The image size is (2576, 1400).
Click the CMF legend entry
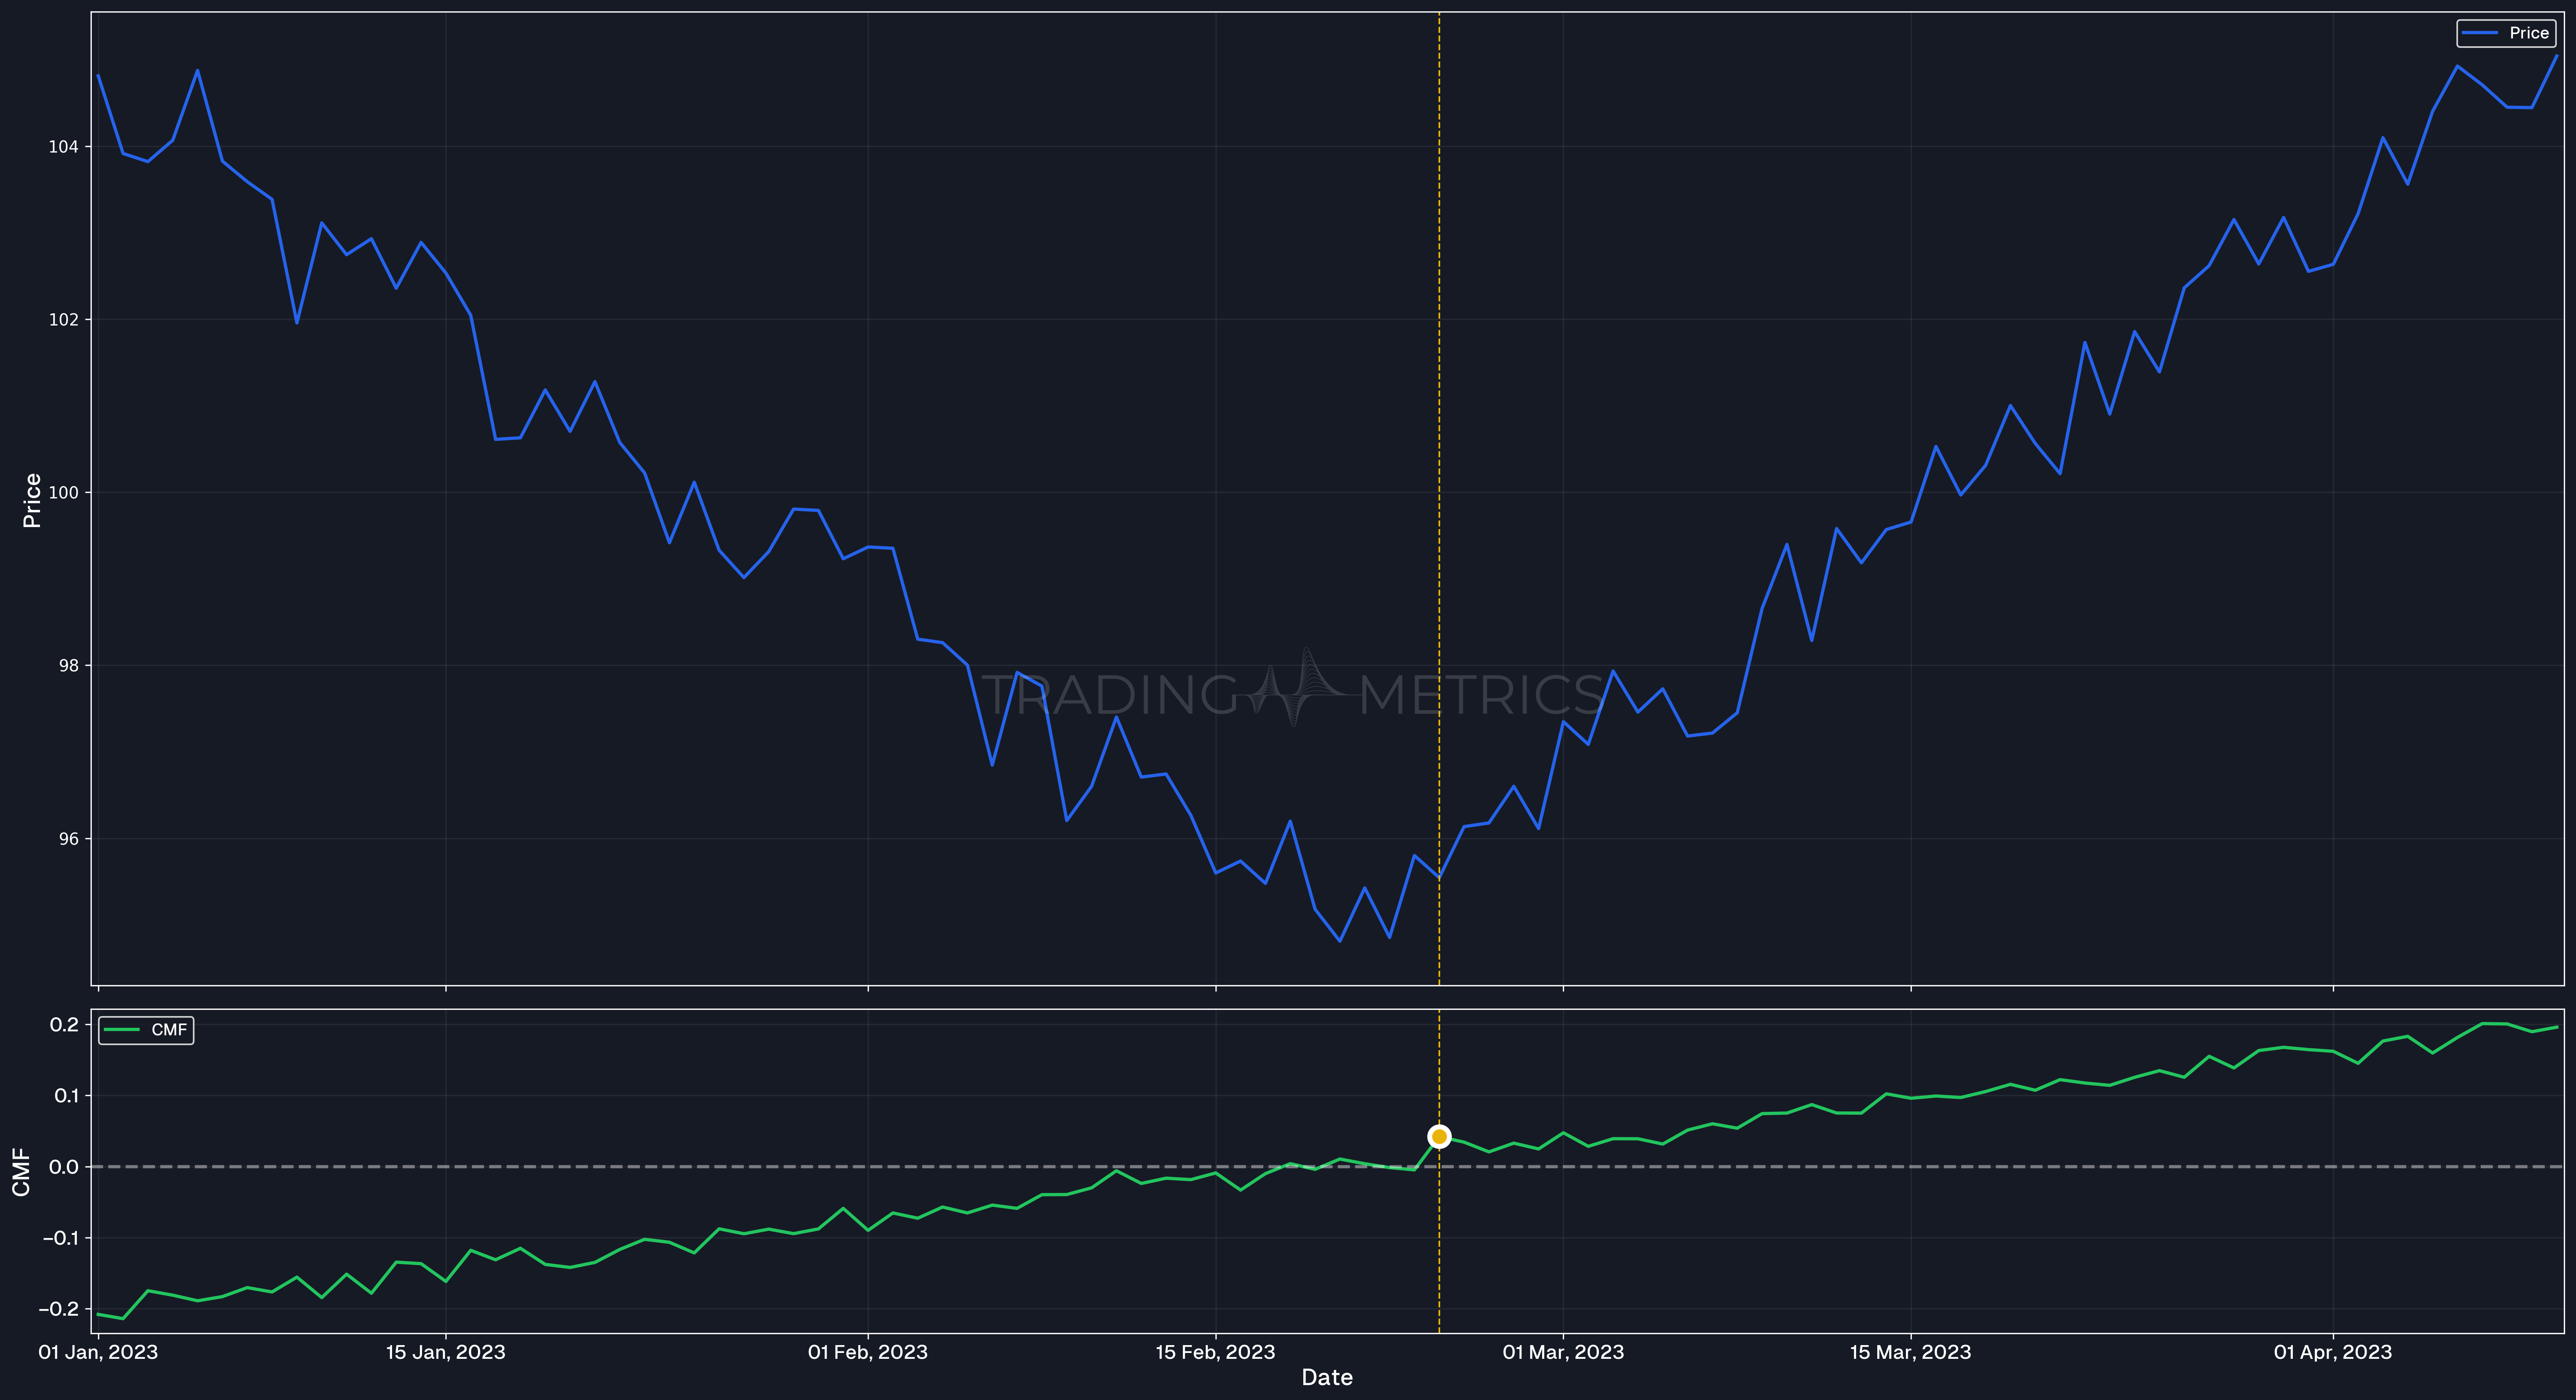(146, 1030)
